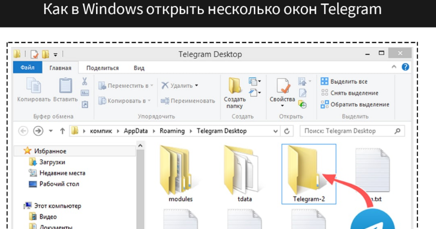
Task: Click the sidebar scroll up arrow
Action: tap(141, 145)
